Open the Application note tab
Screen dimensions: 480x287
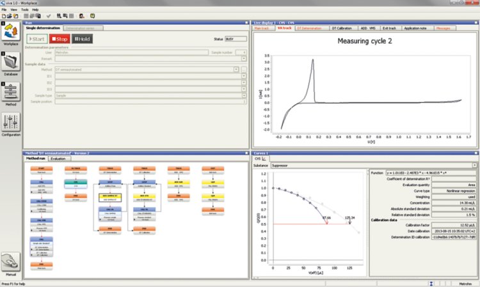418,28
